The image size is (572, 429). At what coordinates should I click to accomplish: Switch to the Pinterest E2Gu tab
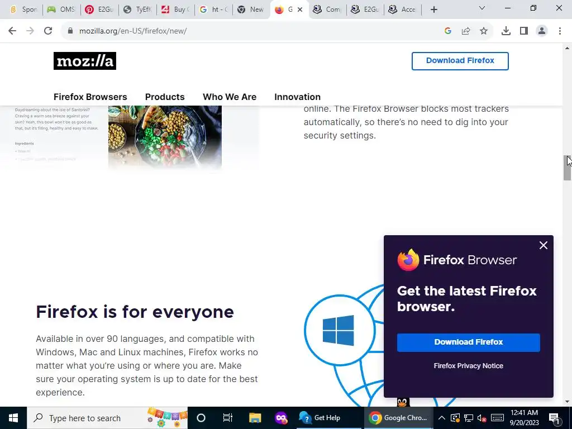point(99,10)
